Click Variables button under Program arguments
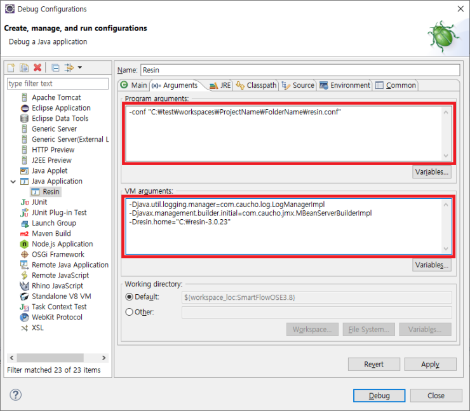Screen dimensions: 470x411 [x=432, y=172]
